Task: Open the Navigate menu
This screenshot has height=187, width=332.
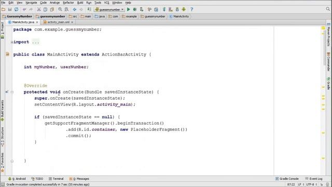Action: click(31, 3)
